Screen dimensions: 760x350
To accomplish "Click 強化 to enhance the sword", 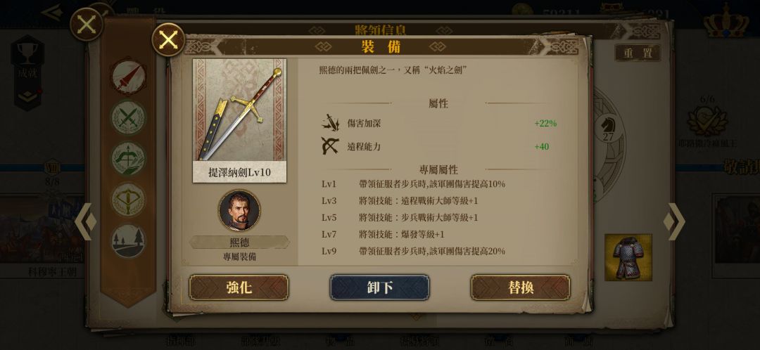I will (x=239, y=287).
